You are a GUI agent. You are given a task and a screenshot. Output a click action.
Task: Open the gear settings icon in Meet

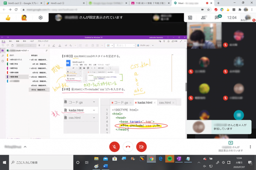41,18
